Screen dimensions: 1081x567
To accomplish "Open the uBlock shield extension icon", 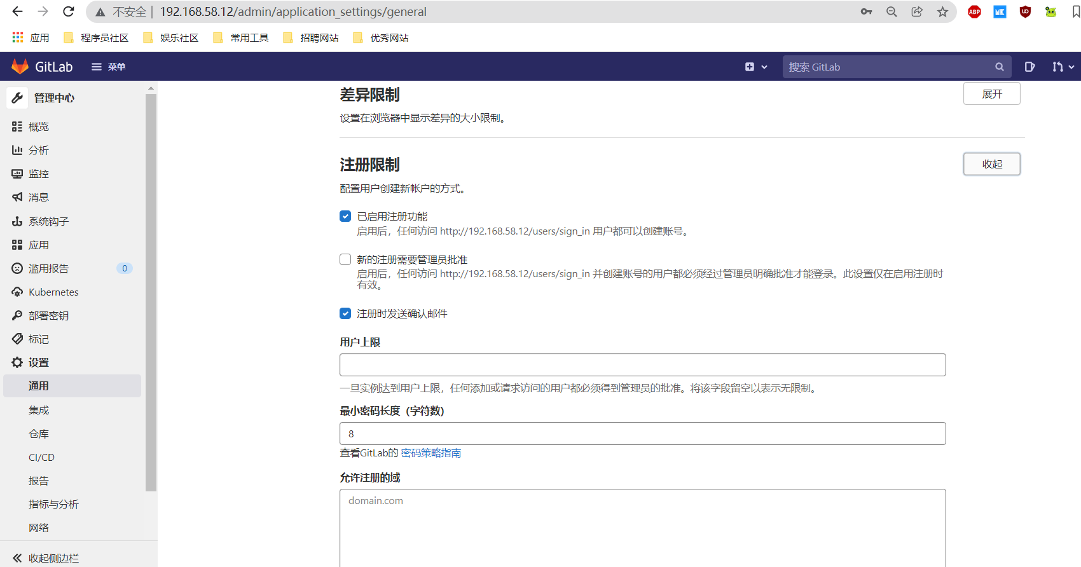I will tap(1025, 11).
